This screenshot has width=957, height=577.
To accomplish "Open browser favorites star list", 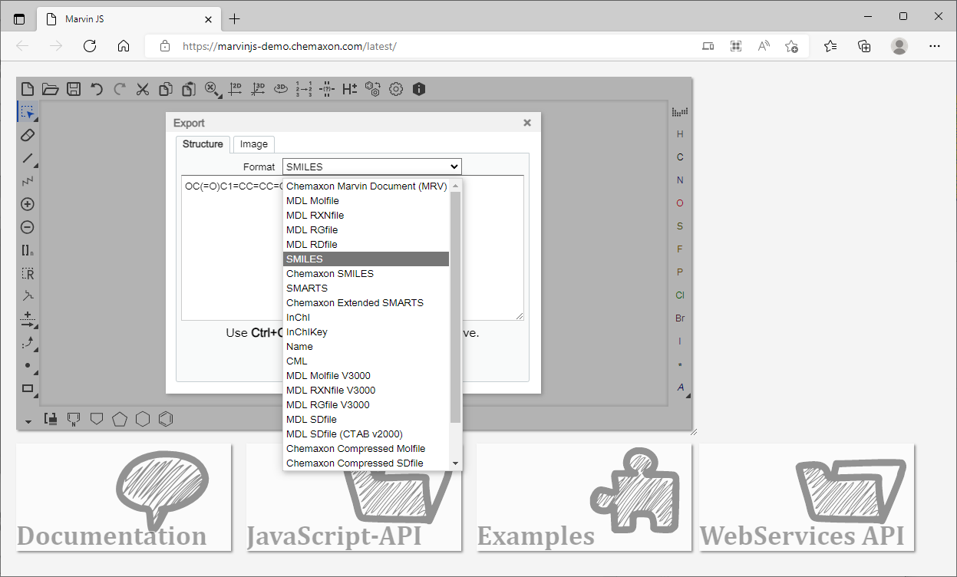I will pos(830,46).
